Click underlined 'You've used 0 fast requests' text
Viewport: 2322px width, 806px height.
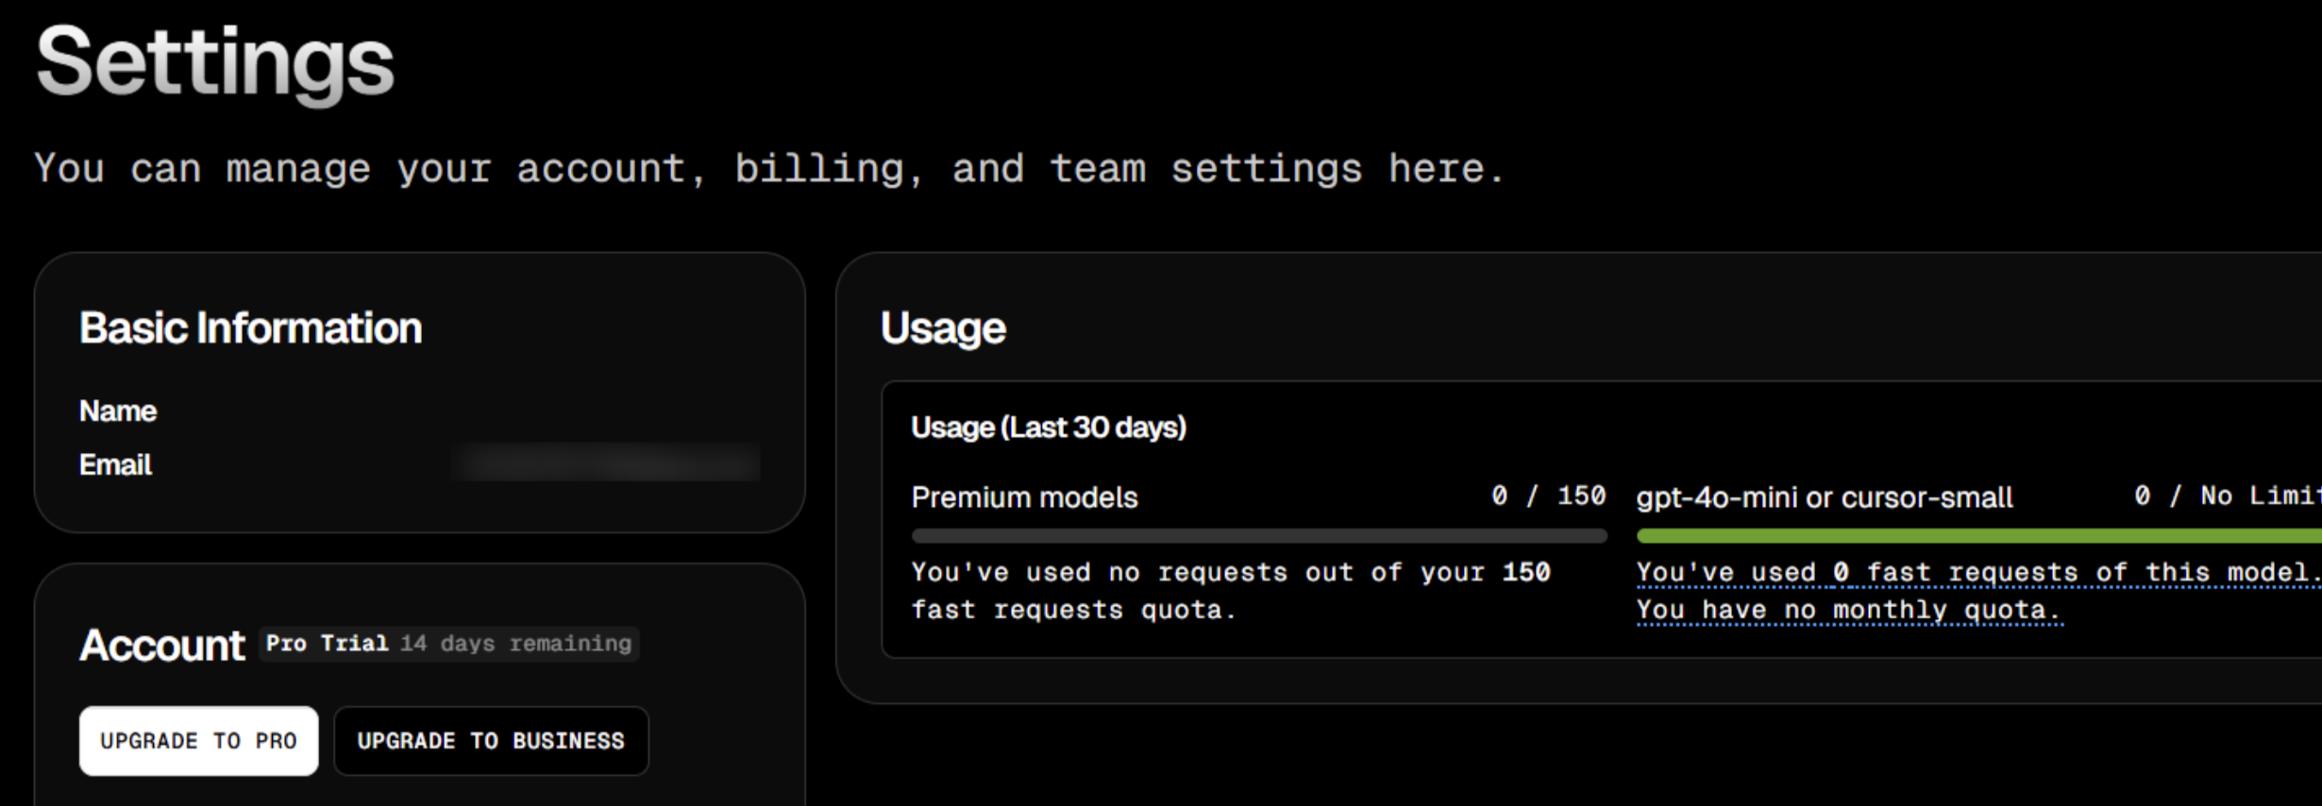point(1977,573)
